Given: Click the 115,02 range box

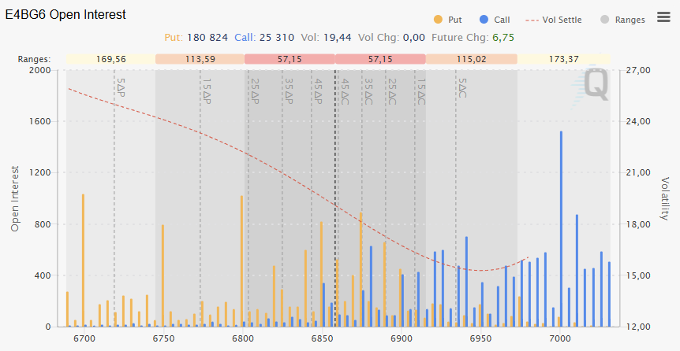Looking at the screenshot, I should coord(471,59).
